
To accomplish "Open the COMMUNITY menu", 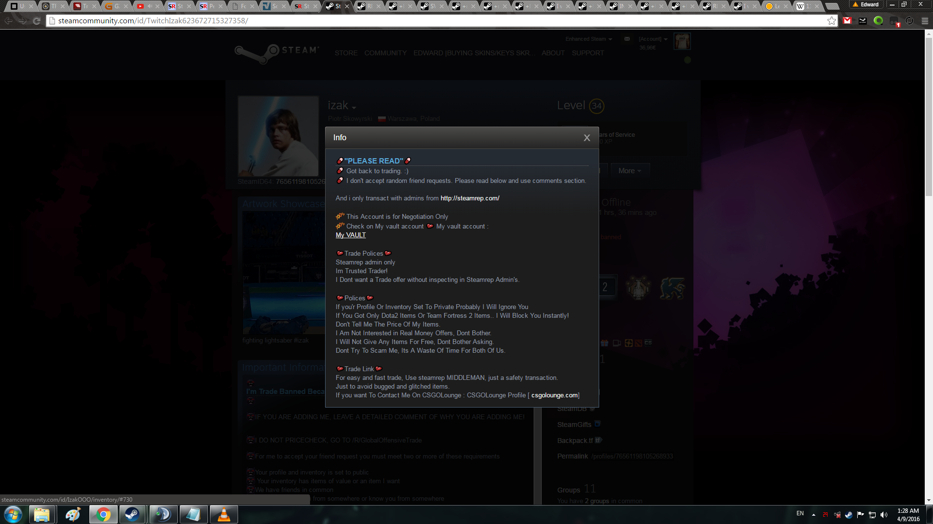I will click(x=385, y=53).
